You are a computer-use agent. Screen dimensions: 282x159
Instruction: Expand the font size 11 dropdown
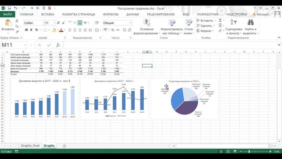[x=55, y=23]
